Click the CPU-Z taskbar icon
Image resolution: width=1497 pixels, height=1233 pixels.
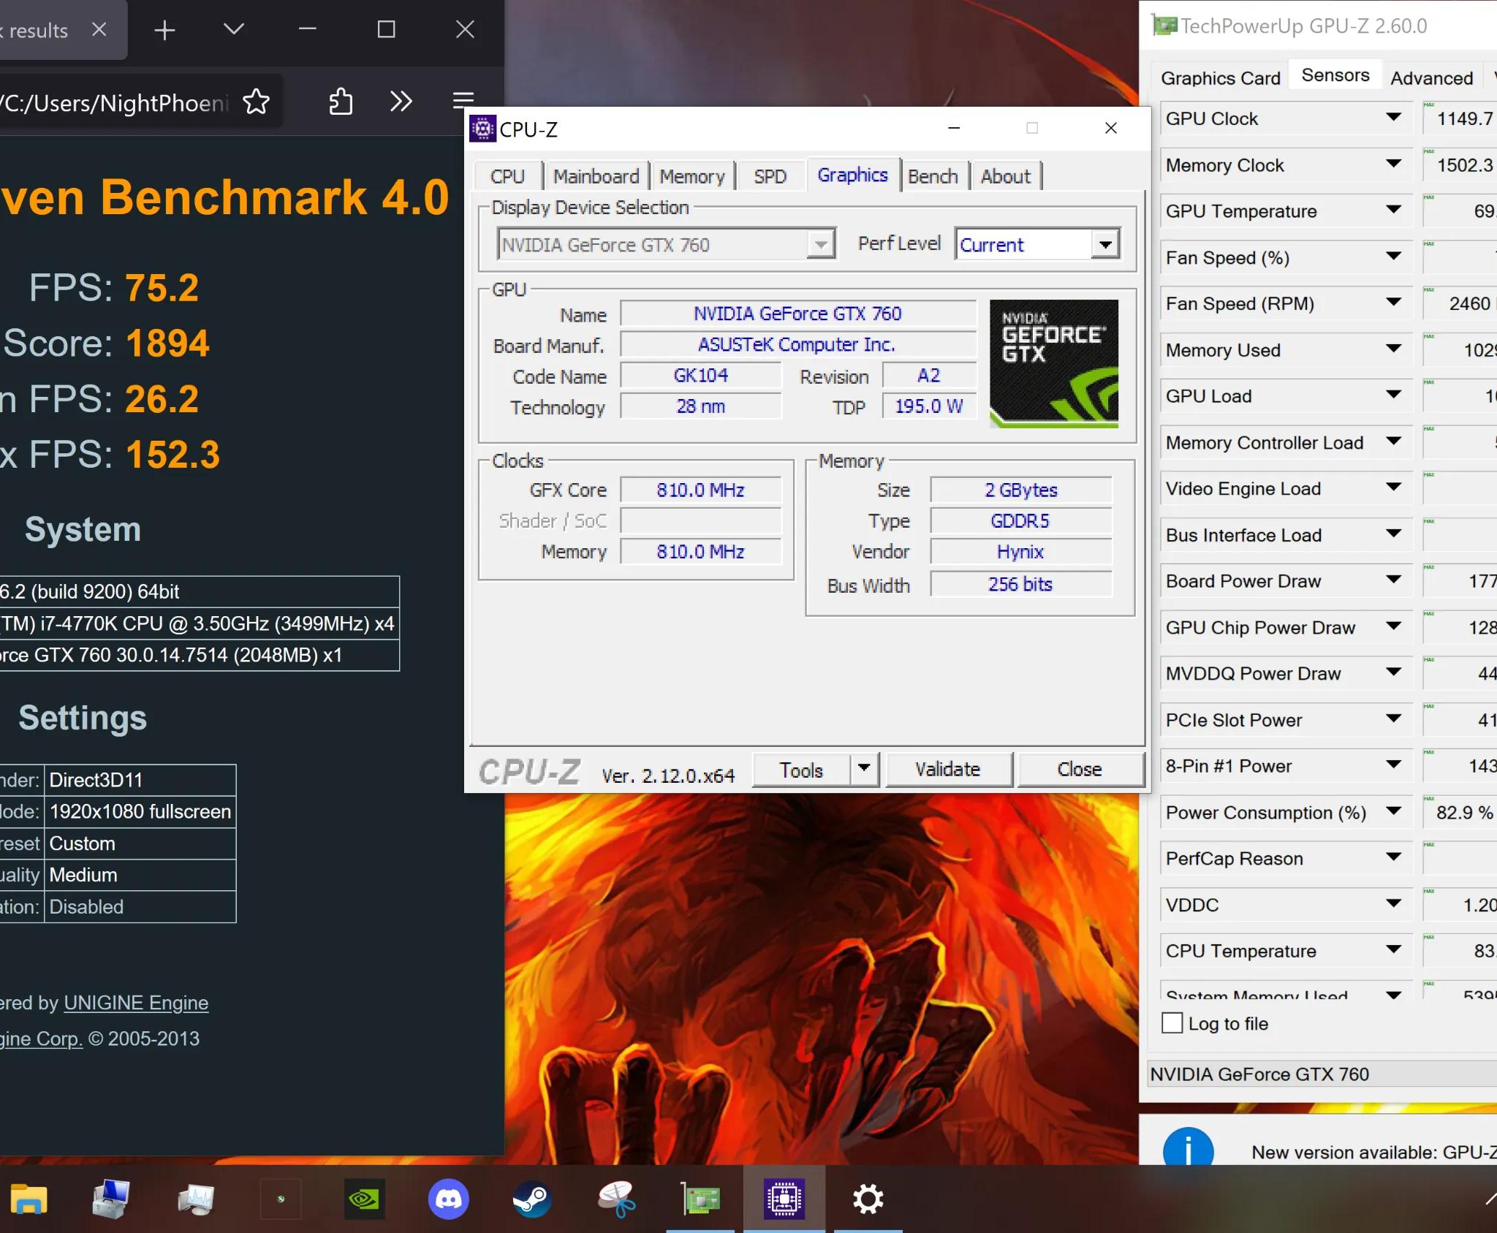tap(784, 1199)
